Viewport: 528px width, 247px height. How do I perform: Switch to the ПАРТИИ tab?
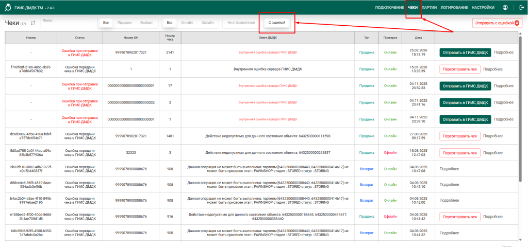pyautogui.click(x=429, y=8)
